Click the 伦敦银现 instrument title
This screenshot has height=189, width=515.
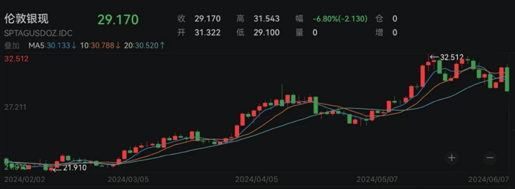point(26,19)
